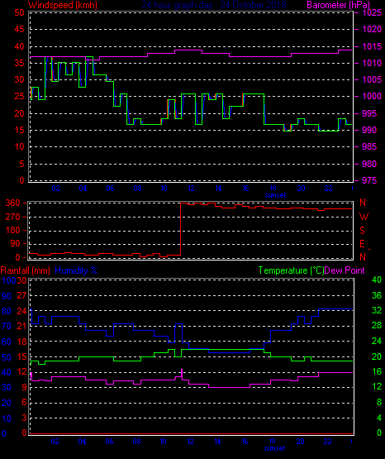Click the 22 hour tick on bottom graph
This screenshot has width=385, height=459.
[328, 442]
